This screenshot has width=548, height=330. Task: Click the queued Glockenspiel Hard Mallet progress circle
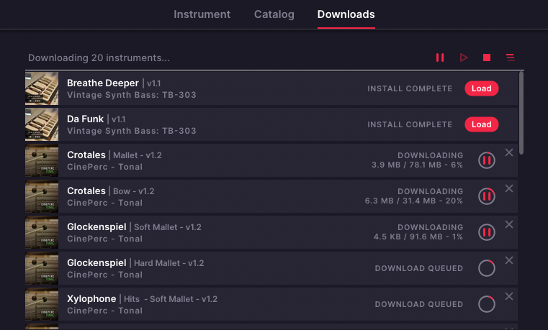(x=487, y=268)
